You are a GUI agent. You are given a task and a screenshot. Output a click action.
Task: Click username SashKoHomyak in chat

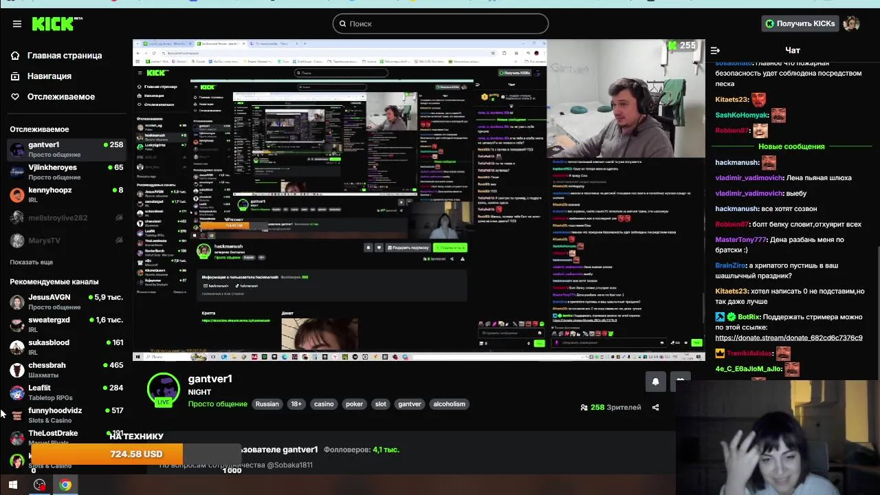coord(741,115)
